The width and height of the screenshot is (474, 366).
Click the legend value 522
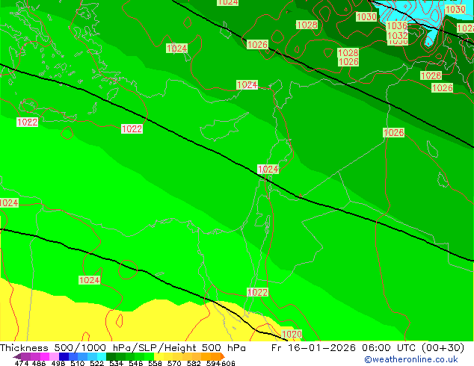pyautogui.click(x=96, y=363)
